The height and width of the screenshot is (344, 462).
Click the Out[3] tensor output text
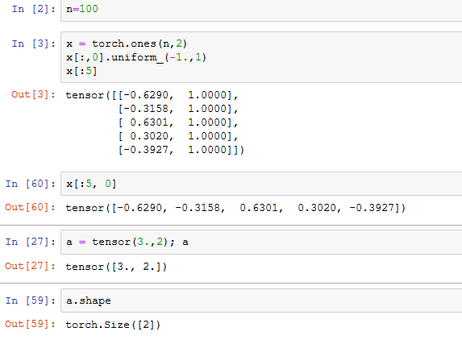[155, 122]
